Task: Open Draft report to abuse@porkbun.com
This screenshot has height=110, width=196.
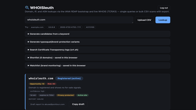Action: click(x=47, y=104)
